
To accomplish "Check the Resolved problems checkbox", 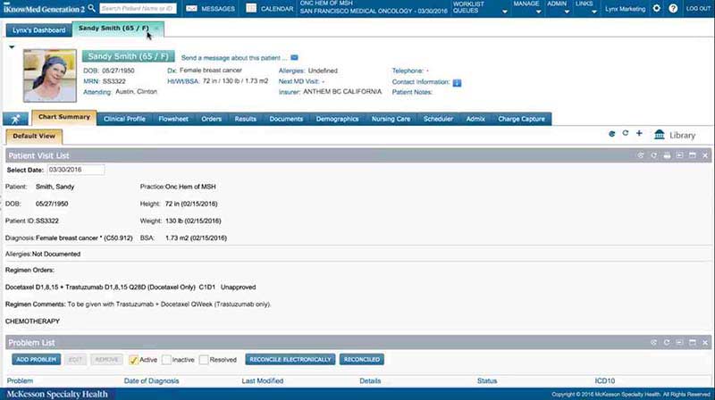I will coord(204,360).
